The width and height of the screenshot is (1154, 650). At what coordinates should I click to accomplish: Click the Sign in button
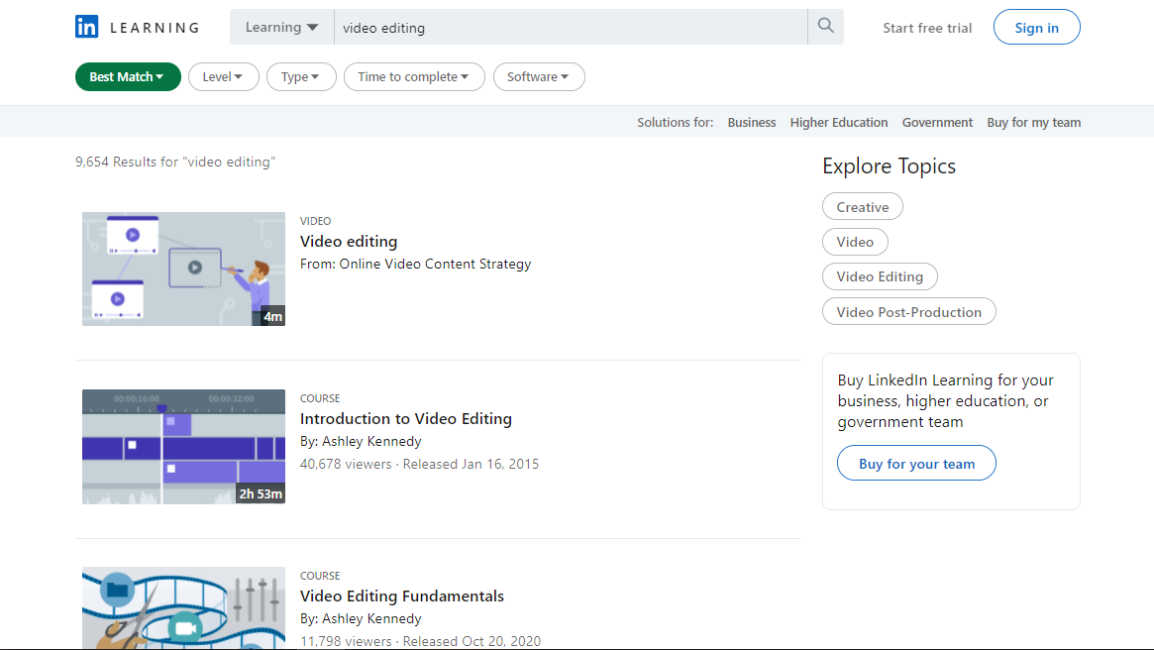tap(1036, 27)
